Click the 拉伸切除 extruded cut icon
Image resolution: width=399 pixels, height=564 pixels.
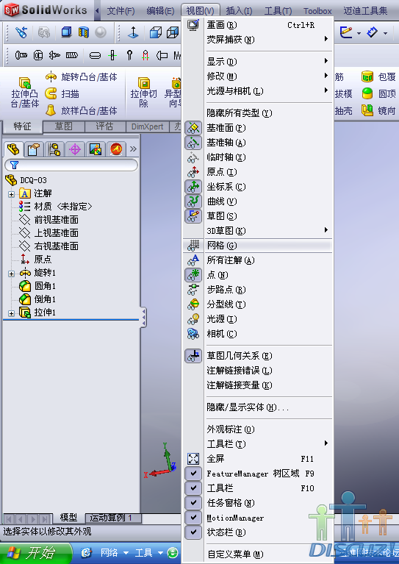click(143, 83)
